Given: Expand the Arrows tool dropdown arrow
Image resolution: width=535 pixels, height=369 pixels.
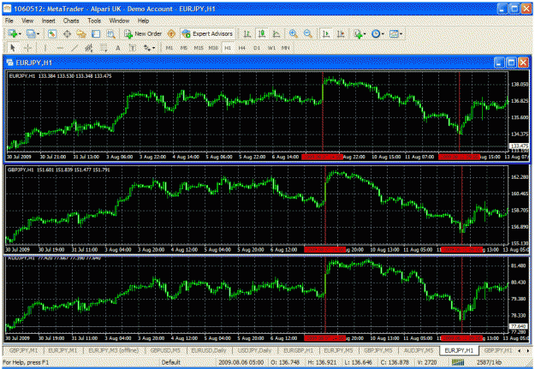Looking at the screenshot, I should 154,48.
